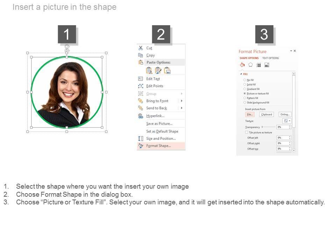The image size is (336, 252).
Task: Enable Tile picture as texture checkbox
Action: point(247,132)
